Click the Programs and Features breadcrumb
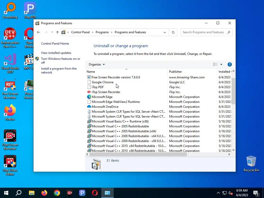 coord(130,32)
